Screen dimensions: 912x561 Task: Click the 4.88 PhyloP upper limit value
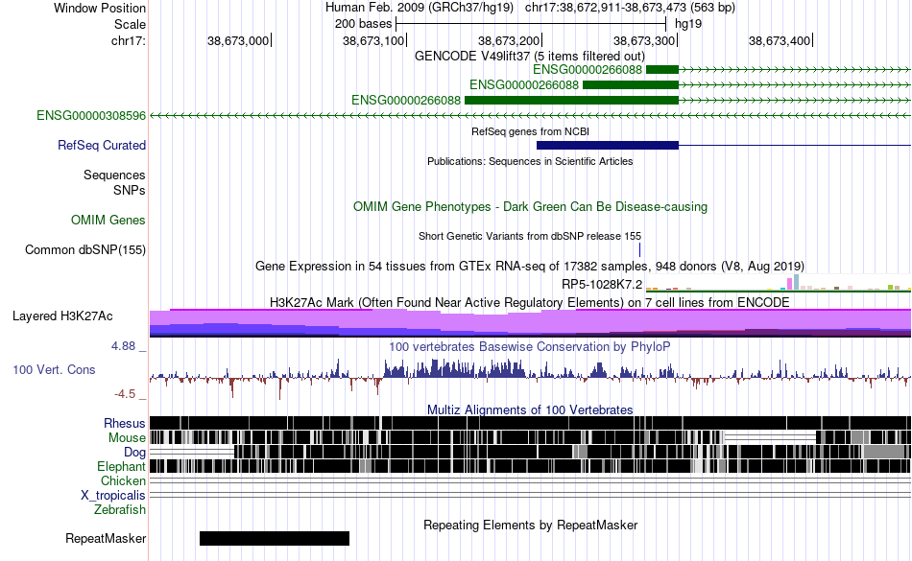pyautogui.click(x=123, y=346)
